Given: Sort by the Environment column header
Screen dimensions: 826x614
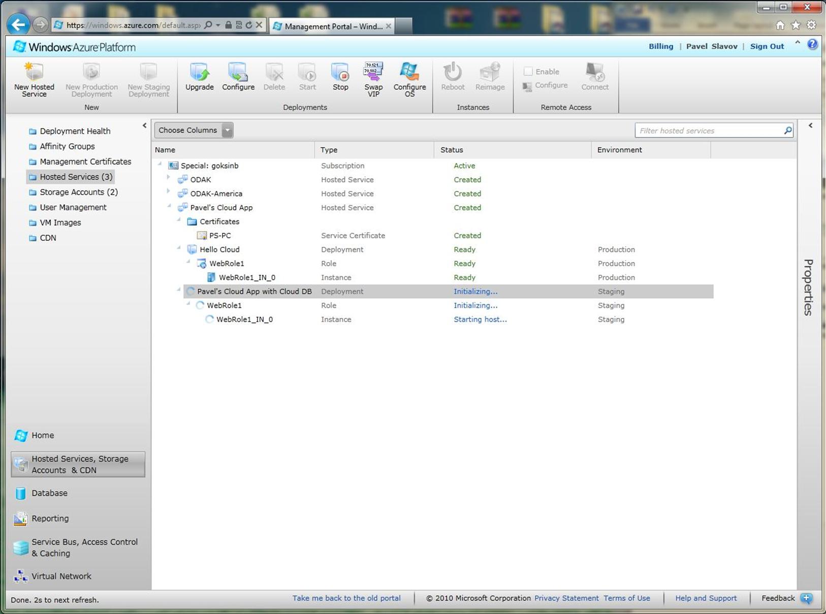Looking at the screenshot, I should tap(651, 150).
